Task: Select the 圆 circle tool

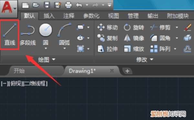Action: (46, 34)
